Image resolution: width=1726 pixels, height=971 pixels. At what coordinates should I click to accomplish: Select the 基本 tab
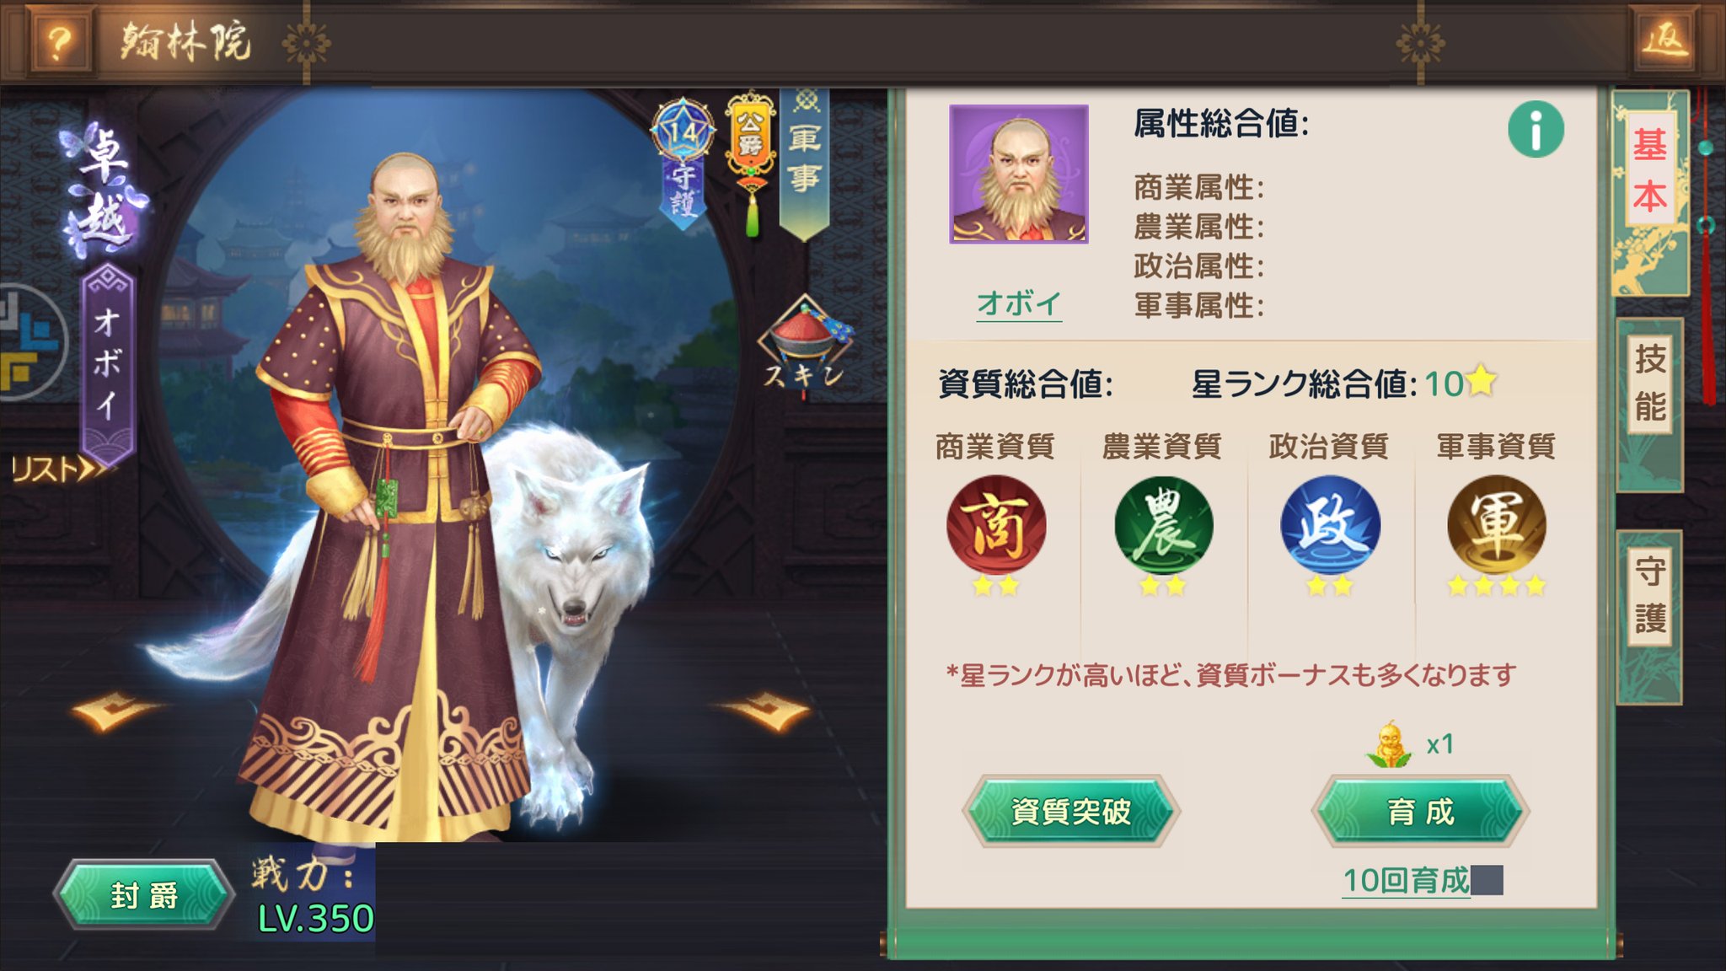[1650, 169]
